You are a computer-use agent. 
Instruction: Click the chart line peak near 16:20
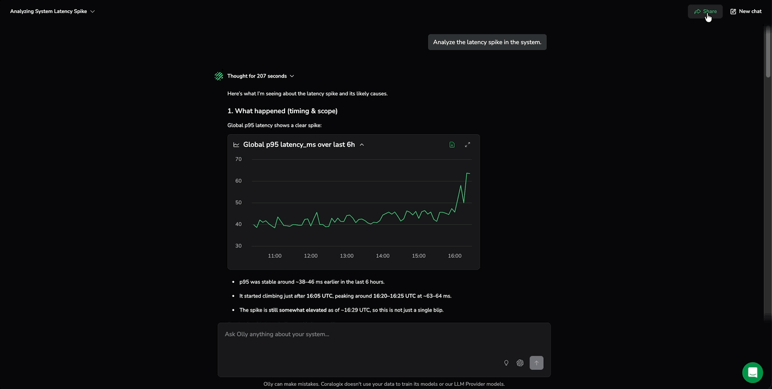pos(467,173)
